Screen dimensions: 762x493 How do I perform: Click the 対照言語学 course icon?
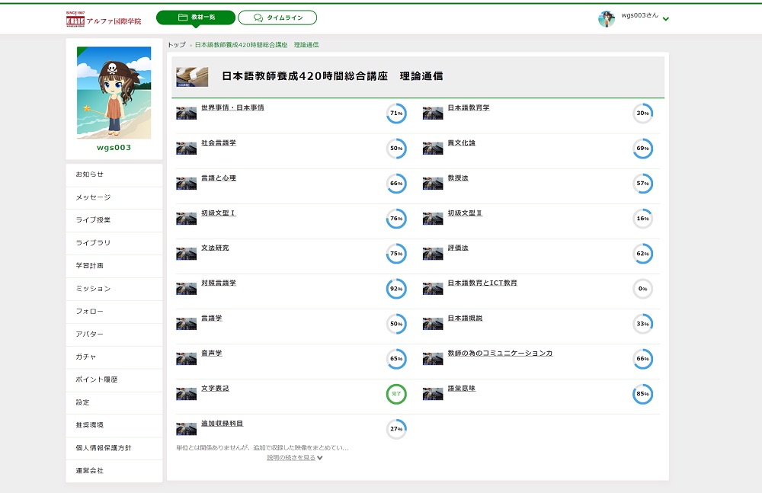[186, 289]
